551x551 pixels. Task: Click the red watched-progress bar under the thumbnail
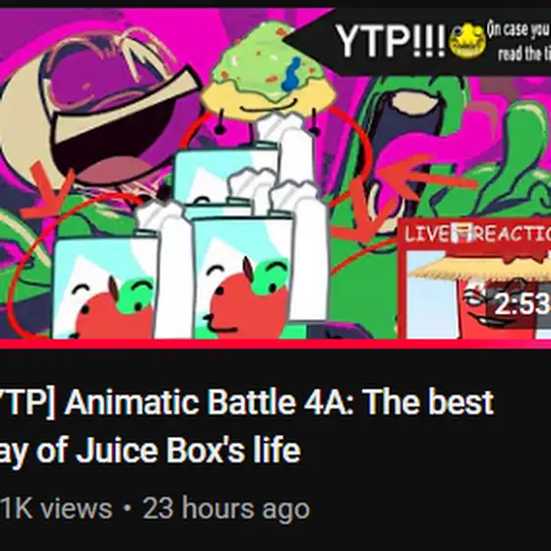point(275,343)
